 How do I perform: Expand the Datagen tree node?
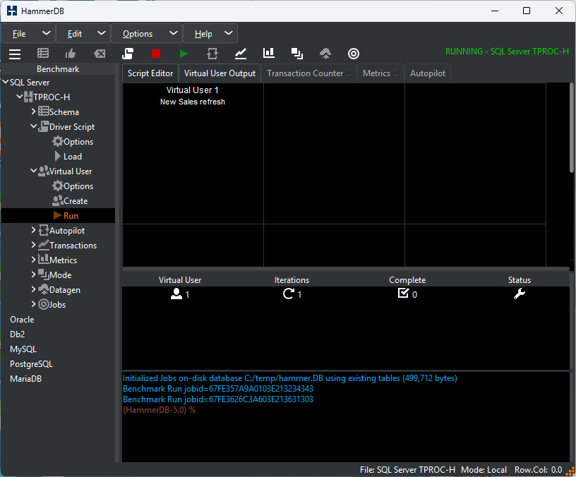[33, 289]
